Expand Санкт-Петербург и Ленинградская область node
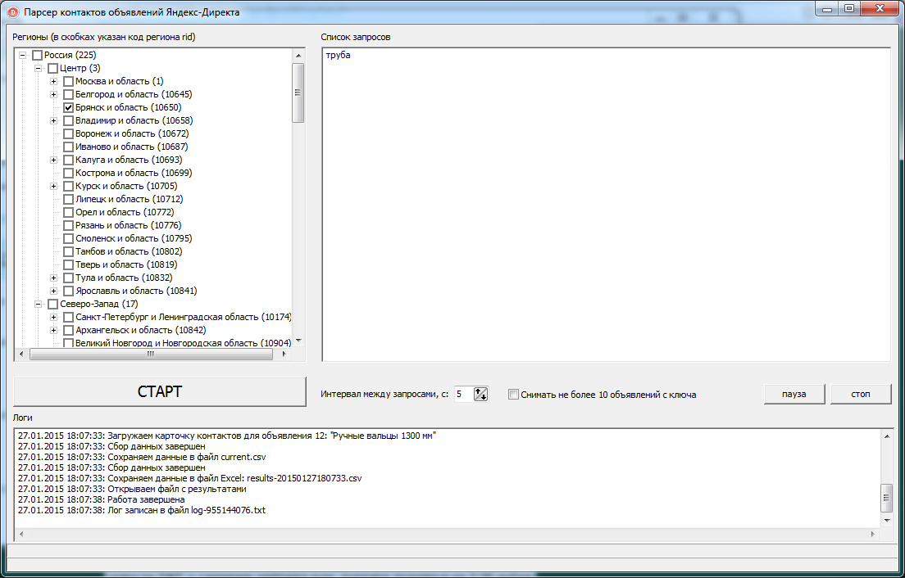 53,318
